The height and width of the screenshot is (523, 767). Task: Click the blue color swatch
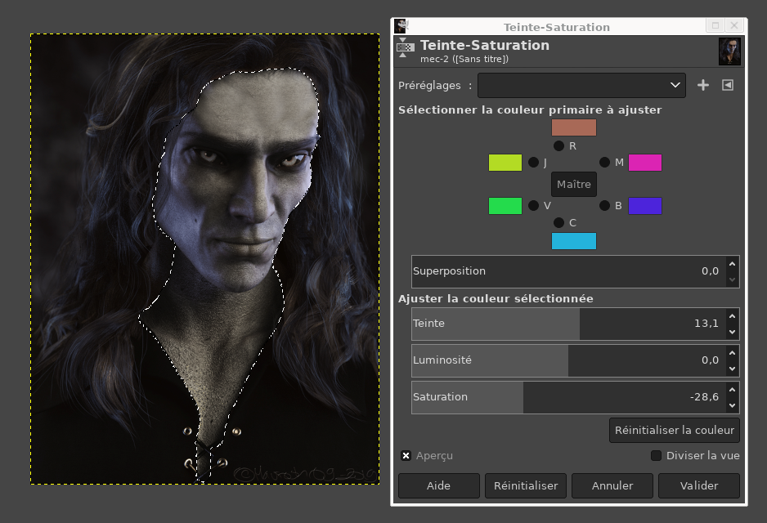[x=644, y=206]
